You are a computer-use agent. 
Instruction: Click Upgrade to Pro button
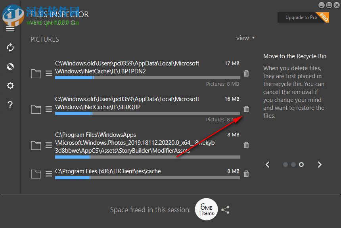[x=303, y=17]
